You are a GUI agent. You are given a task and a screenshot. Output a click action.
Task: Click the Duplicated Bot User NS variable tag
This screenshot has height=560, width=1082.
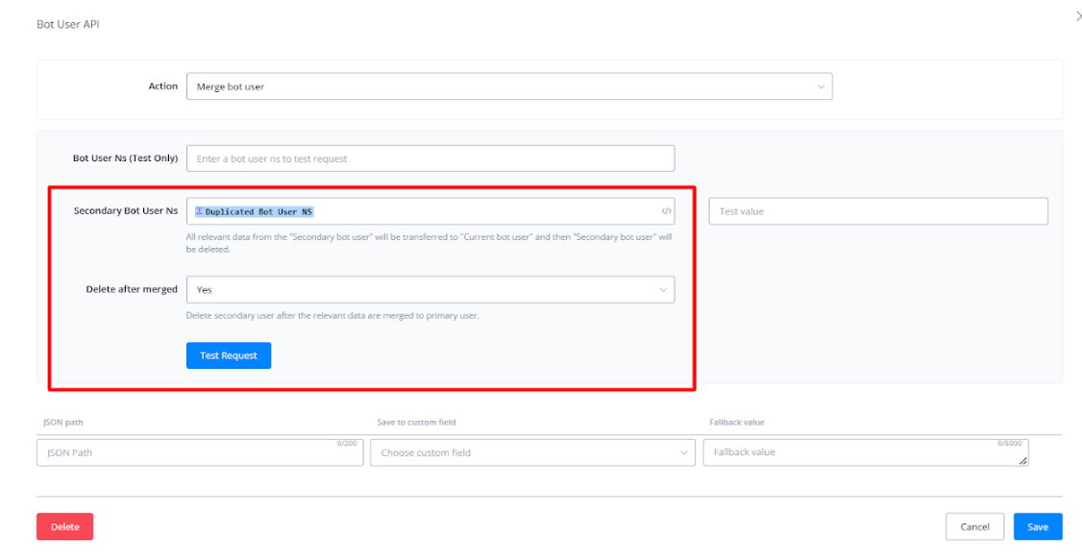click(255, 211)
